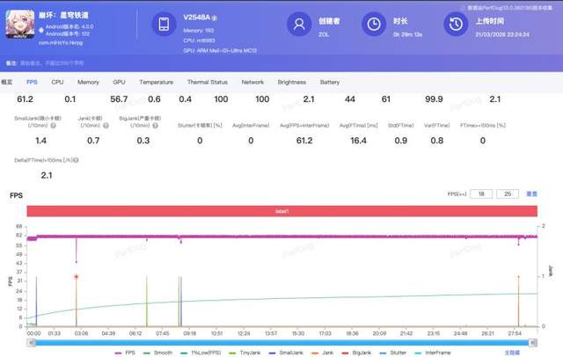
Task: Click the creator profile icon
Action: pos(301,25)
